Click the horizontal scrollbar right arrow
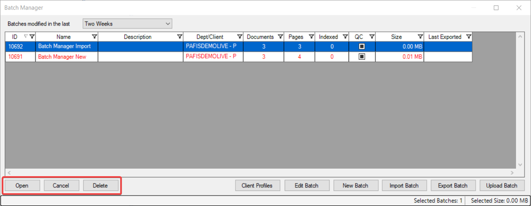Screen dimensions: 531x206 [513, 173]
